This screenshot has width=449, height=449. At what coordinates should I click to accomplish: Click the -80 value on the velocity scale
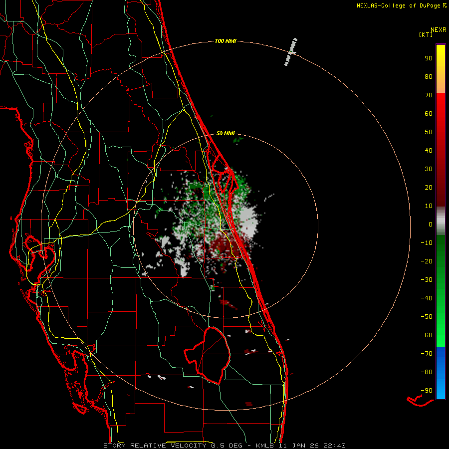click(427, 372)
